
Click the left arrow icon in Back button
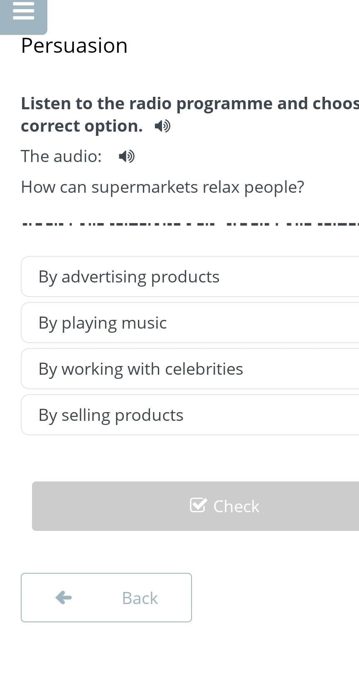[x=64, y=597]
